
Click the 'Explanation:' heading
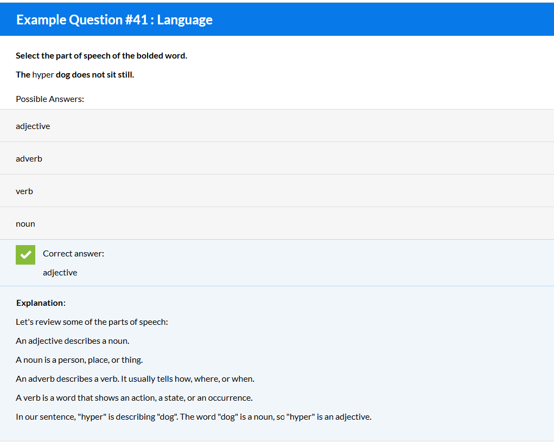coord(41,303)
